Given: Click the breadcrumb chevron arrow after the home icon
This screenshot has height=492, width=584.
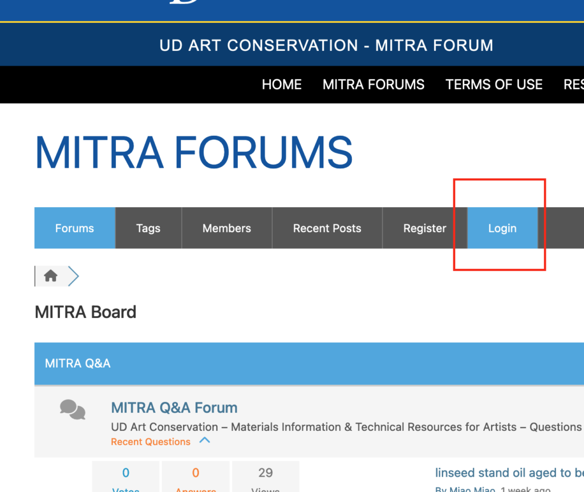Looking at the screenshot, I should [x=73, y=276].
